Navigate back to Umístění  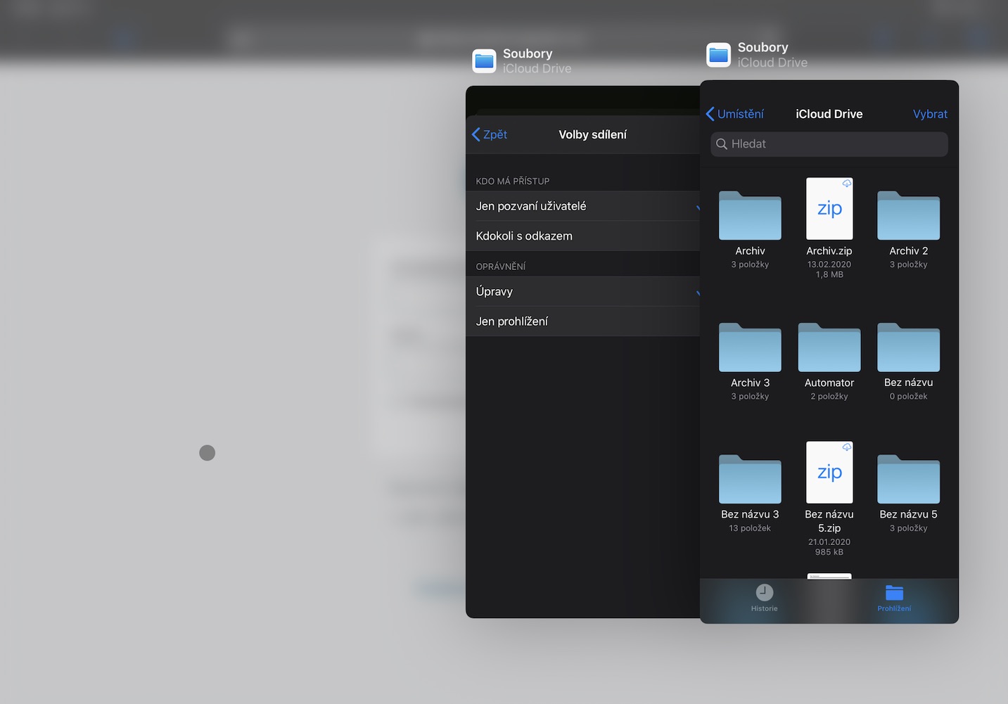point(735,114)
